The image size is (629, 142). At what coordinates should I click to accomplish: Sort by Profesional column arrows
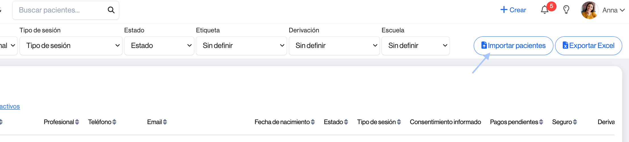77,122
